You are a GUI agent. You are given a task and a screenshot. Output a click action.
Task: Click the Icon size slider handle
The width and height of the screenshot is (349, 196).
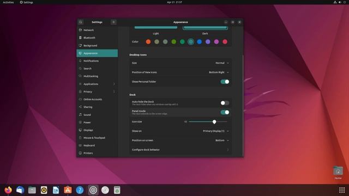(x=214, y=122)
